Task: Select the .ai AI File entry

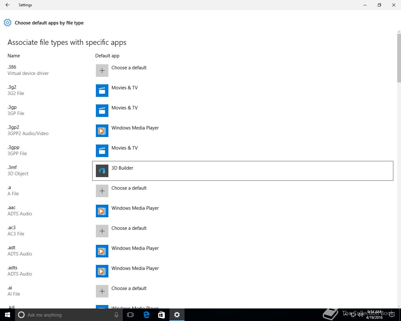Action: pos(14,291)
